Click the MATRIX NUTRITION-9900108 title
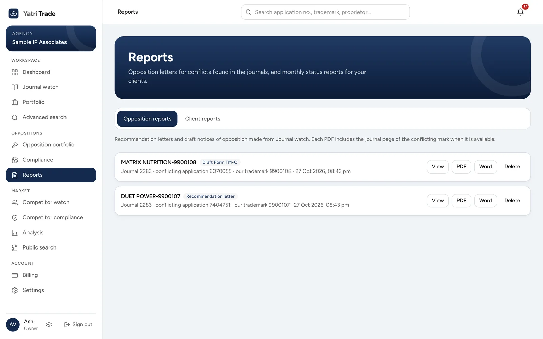 [x=158, y=162]
